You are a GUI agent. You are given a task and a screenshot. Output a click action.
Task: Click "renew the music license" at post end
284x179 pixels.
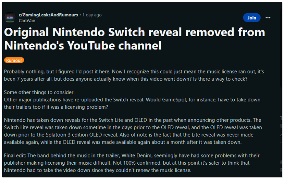click(164, 170)
